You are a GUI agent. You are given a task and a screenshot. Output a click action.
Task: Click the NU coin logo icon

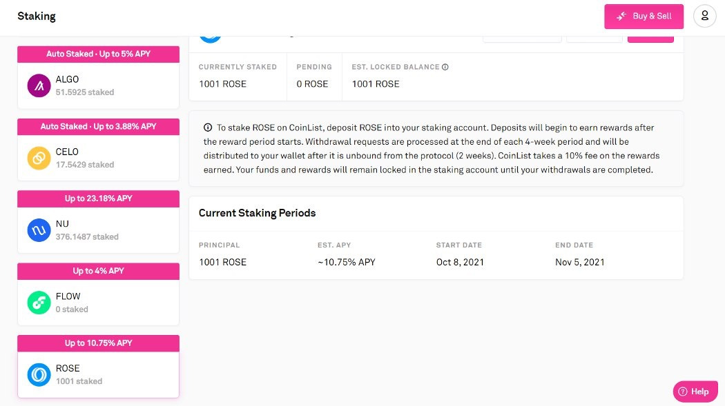pyautogui.click(x=39, y=230)
